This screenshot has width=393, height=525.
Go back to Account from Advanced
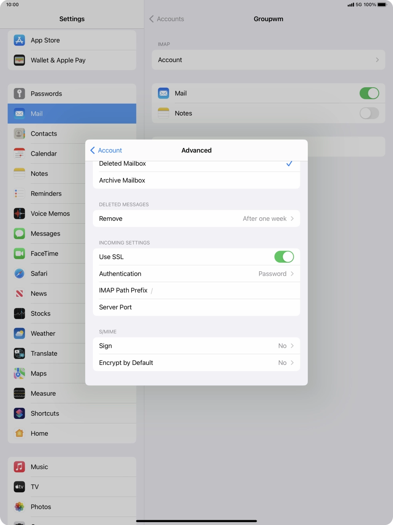pos(106,150)
